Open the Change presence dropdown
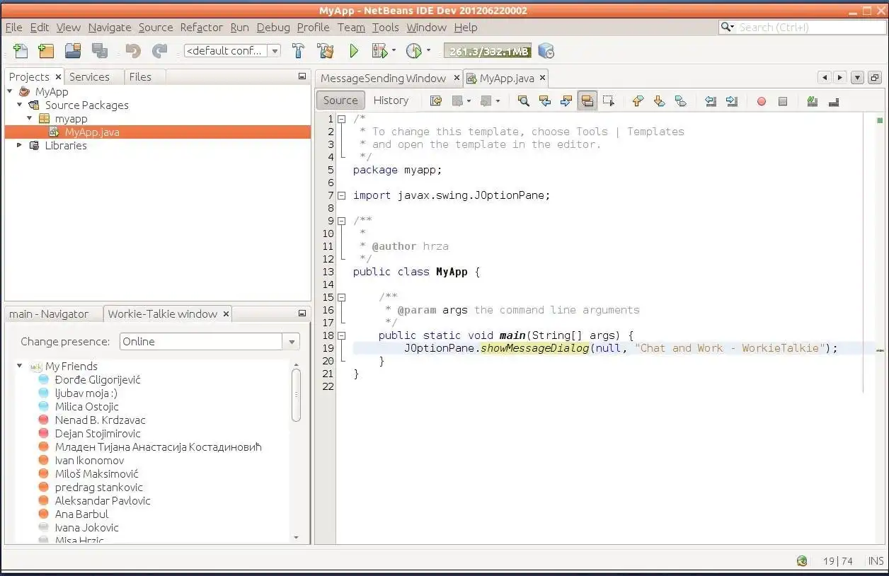Viewport: 889px width, 576px height. 291,342
